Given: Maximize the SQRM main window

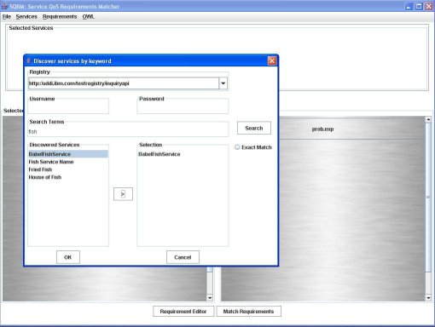Looking at the screenshot, I should pos(419,6).
